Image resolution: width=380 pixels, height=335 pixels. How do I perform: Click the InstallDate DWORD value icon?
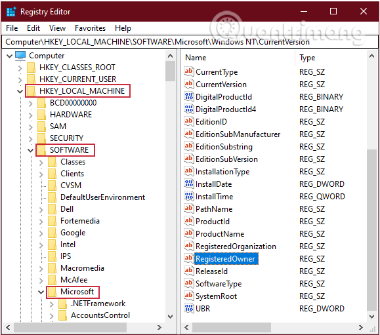189,184
